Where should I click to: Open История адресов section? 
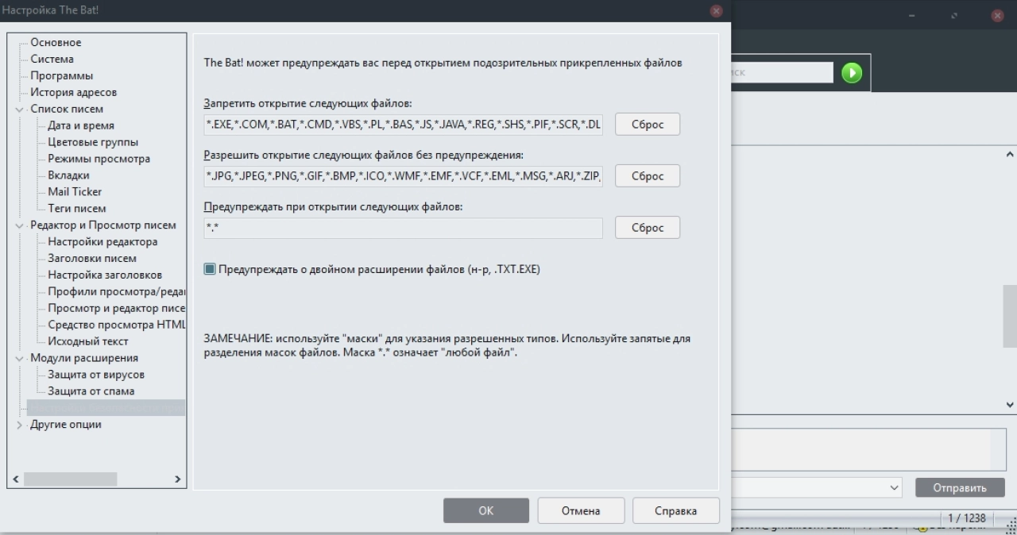point(73,93)
